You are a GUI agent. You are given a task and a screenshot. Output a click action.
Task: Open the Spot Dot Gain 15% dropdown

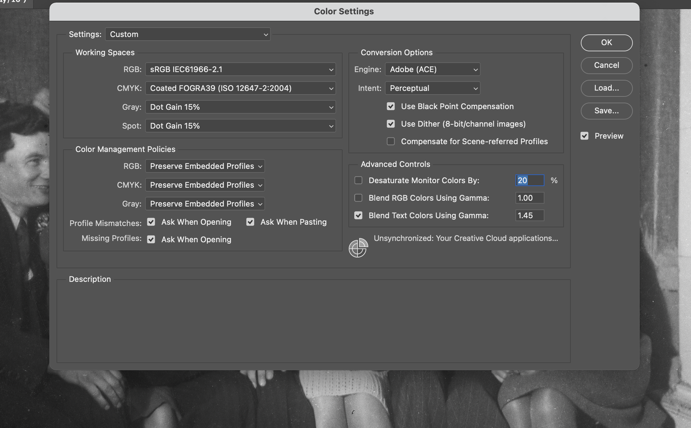[240, 126]
